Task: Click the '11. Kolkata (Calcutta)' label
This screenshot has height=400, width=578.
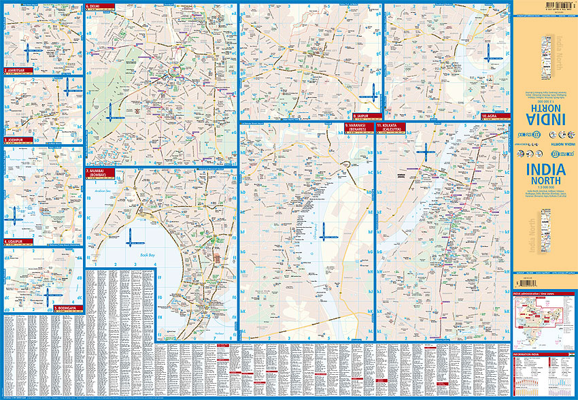Action: (391, 129)
